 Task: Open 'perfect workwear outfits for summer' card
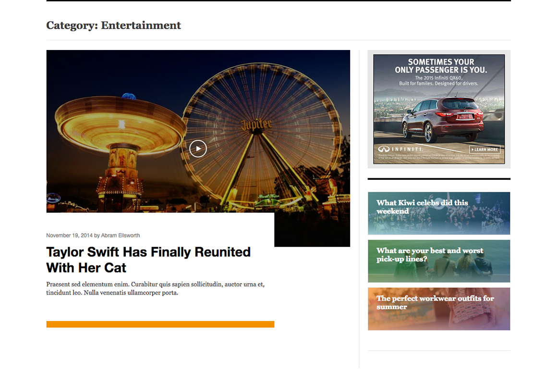[x=439, y=309]
